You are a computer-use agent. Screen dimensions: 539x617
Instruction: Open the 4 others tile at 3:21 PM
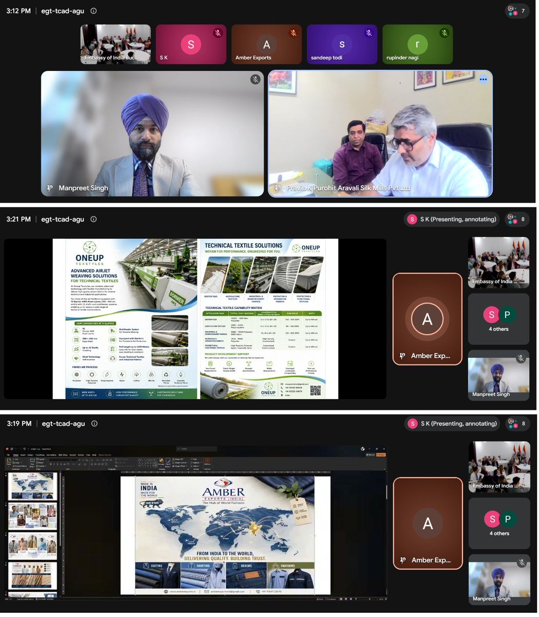tap(499, 319)
